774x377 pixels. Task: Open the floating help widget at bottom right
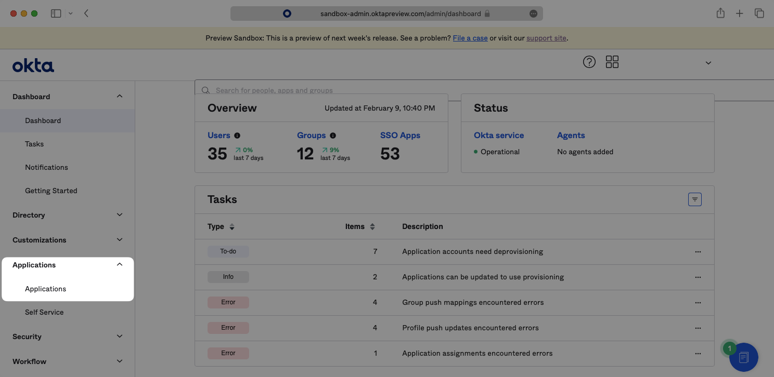(x=743, y=357)
